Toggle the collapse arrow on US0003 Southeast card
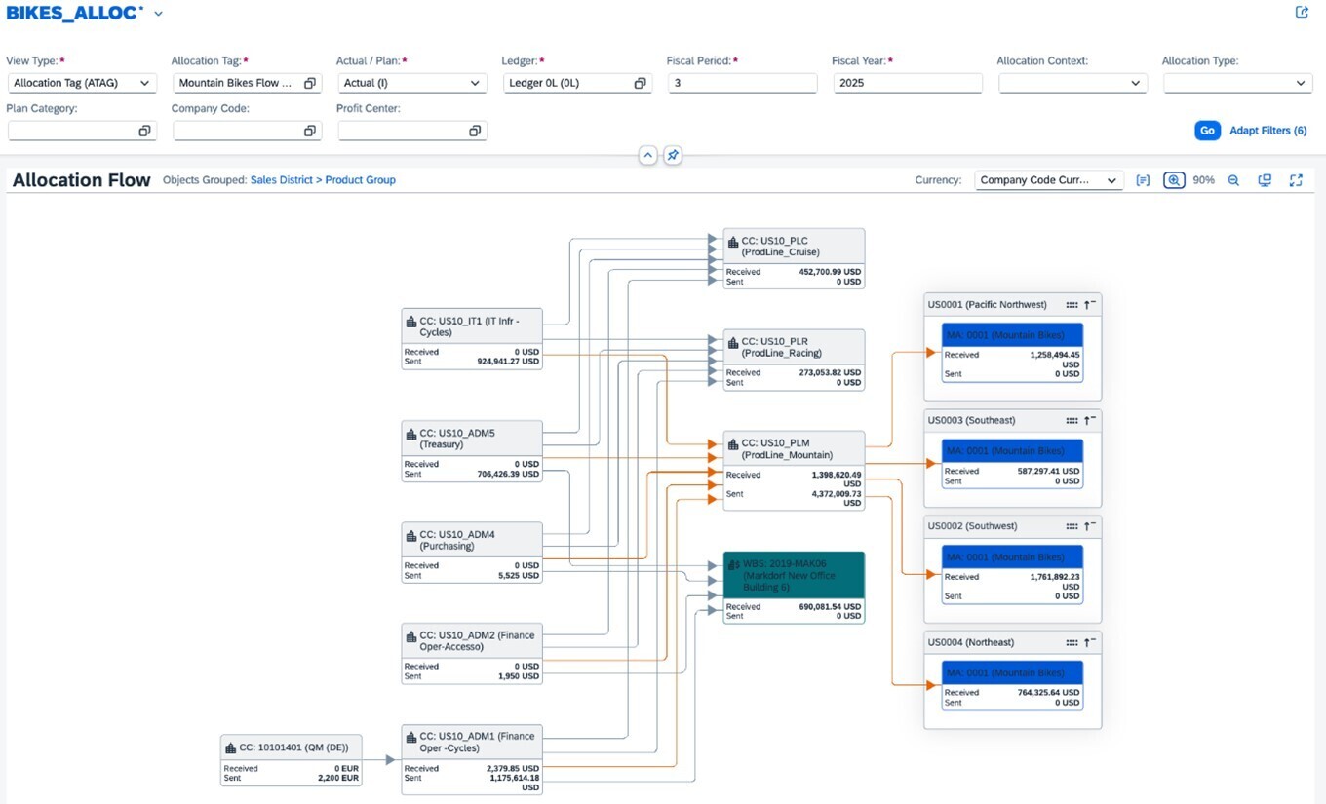Screen dimensions: 1326x804 click(1091, 420)
